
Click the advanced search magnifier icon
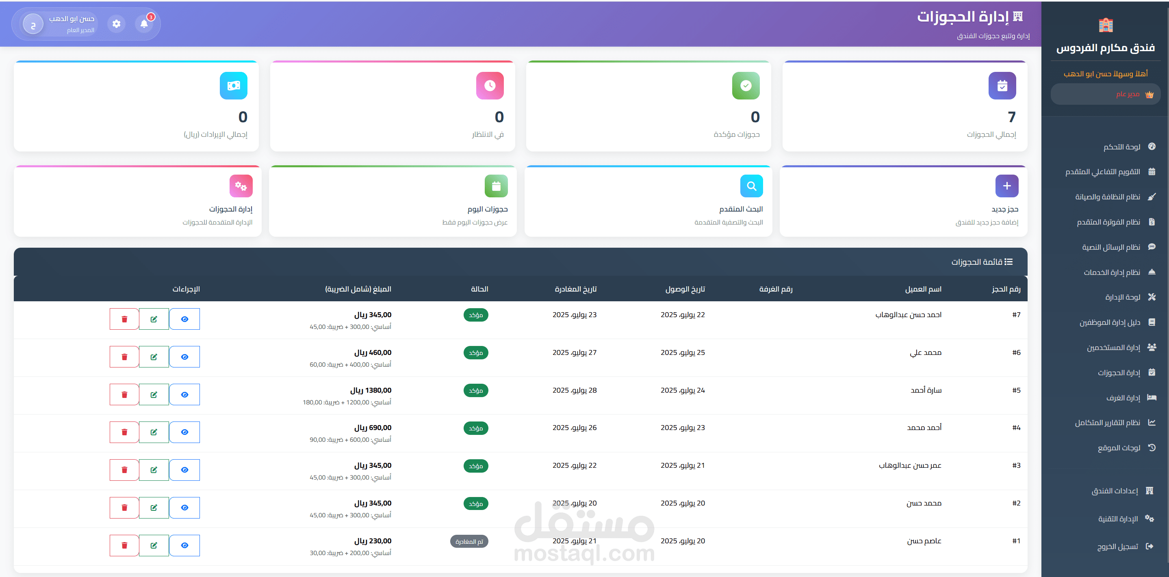point(751,186)
